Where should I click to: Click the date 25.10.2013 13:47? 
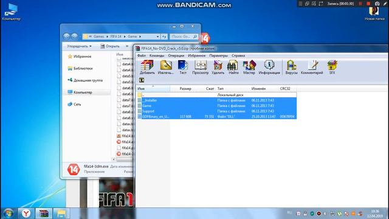point(263,116)
